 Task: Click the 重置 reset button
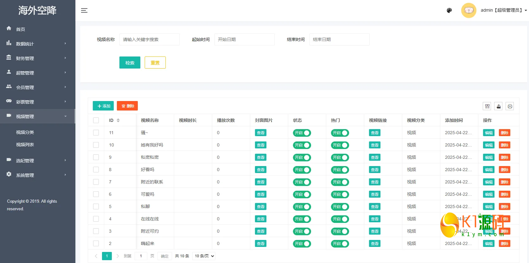155,63
